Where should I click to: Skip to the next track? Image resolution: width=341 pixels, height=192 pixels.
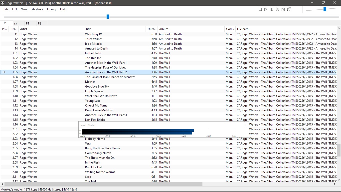[x=283, y=9]
